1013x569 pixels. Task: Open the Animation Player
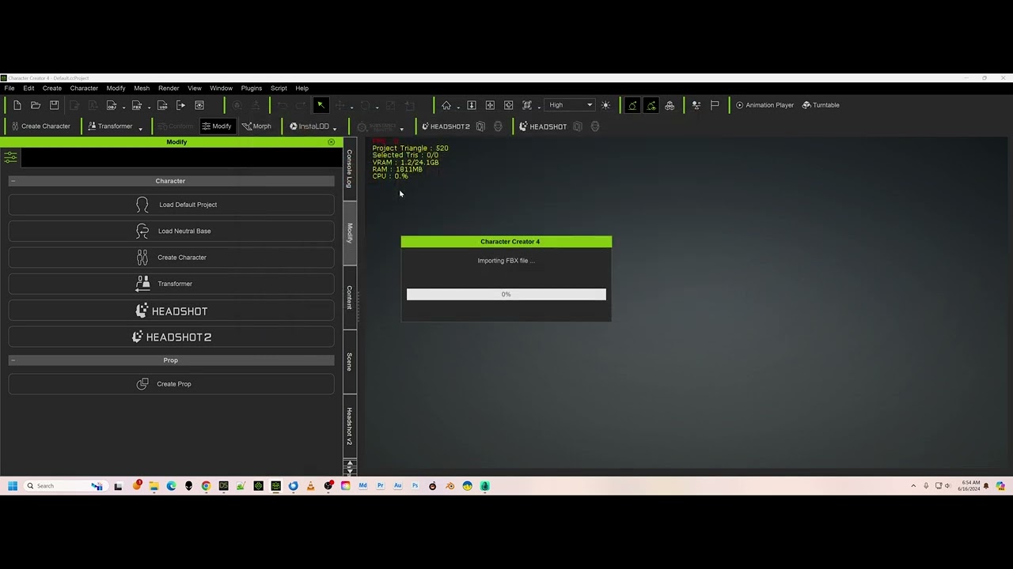pyautogui.click(x=764, y=105)
